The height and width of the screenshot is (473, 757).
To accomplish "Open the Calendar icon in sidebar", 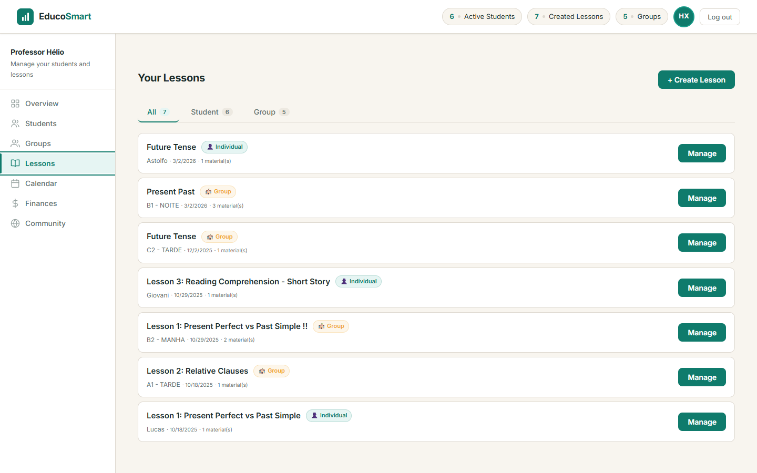I will 15,183.
